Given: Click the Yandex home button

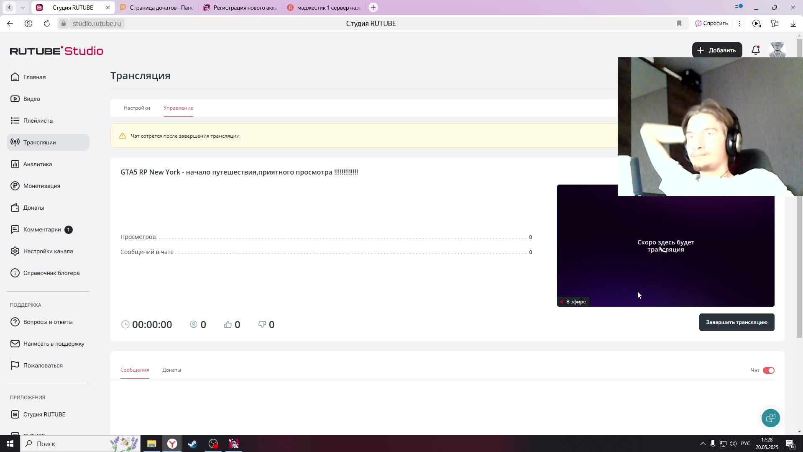Looking at the screenshot, I should pyautogui.click(x=28, y=23).
